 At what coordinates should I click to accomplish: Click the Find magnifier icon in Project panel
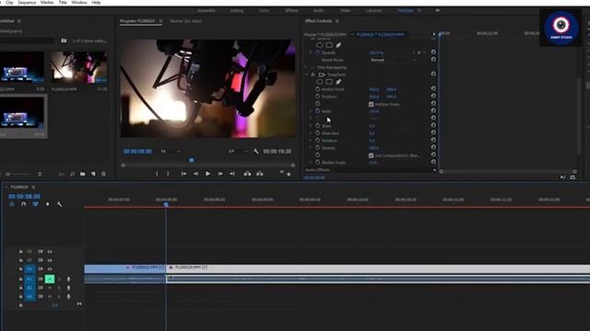72,174
